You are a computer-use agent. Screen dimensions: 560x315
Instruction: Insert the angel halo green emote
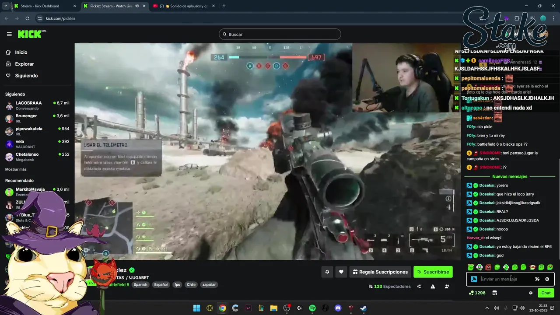point(471,267)
